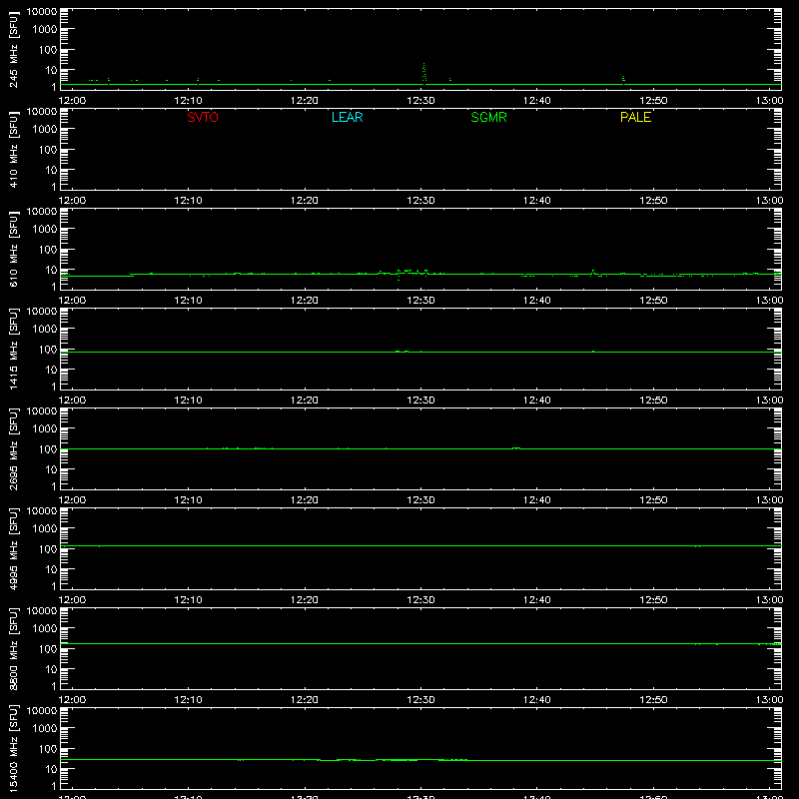This screenshot has width=799, height=799.
Task: Click the 100 tick label on 8800 MHz panel
Action: [47, 649]
